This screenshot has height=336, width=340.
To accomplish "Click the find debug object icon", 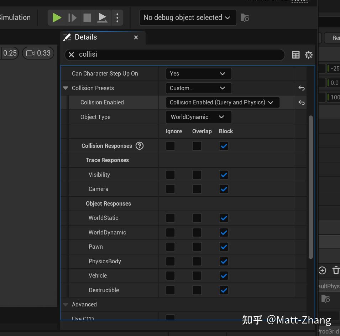I will [245, 17].
